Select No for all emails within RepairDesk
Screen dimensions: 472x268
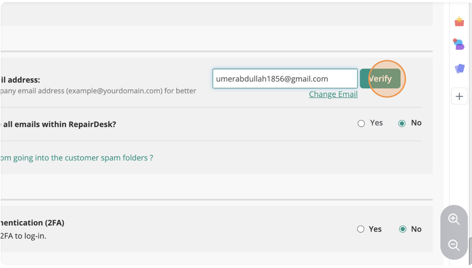coord(402,123)
